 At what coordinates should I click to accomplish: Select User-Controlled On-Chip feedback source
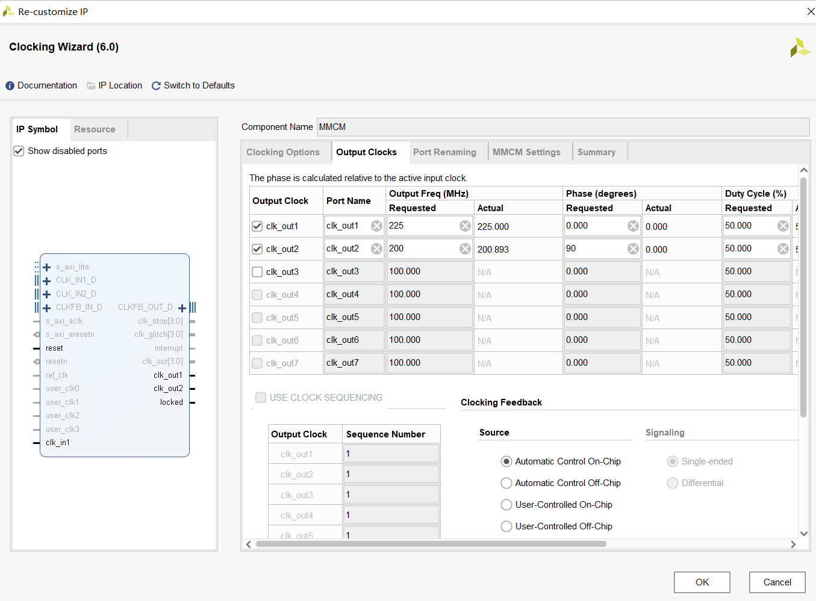click(x=506, y=505)
